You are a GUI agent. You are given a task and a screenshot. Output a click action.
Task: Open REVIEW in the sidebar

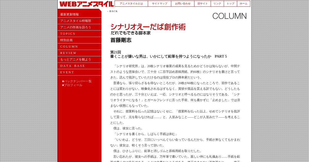[80, 53]
